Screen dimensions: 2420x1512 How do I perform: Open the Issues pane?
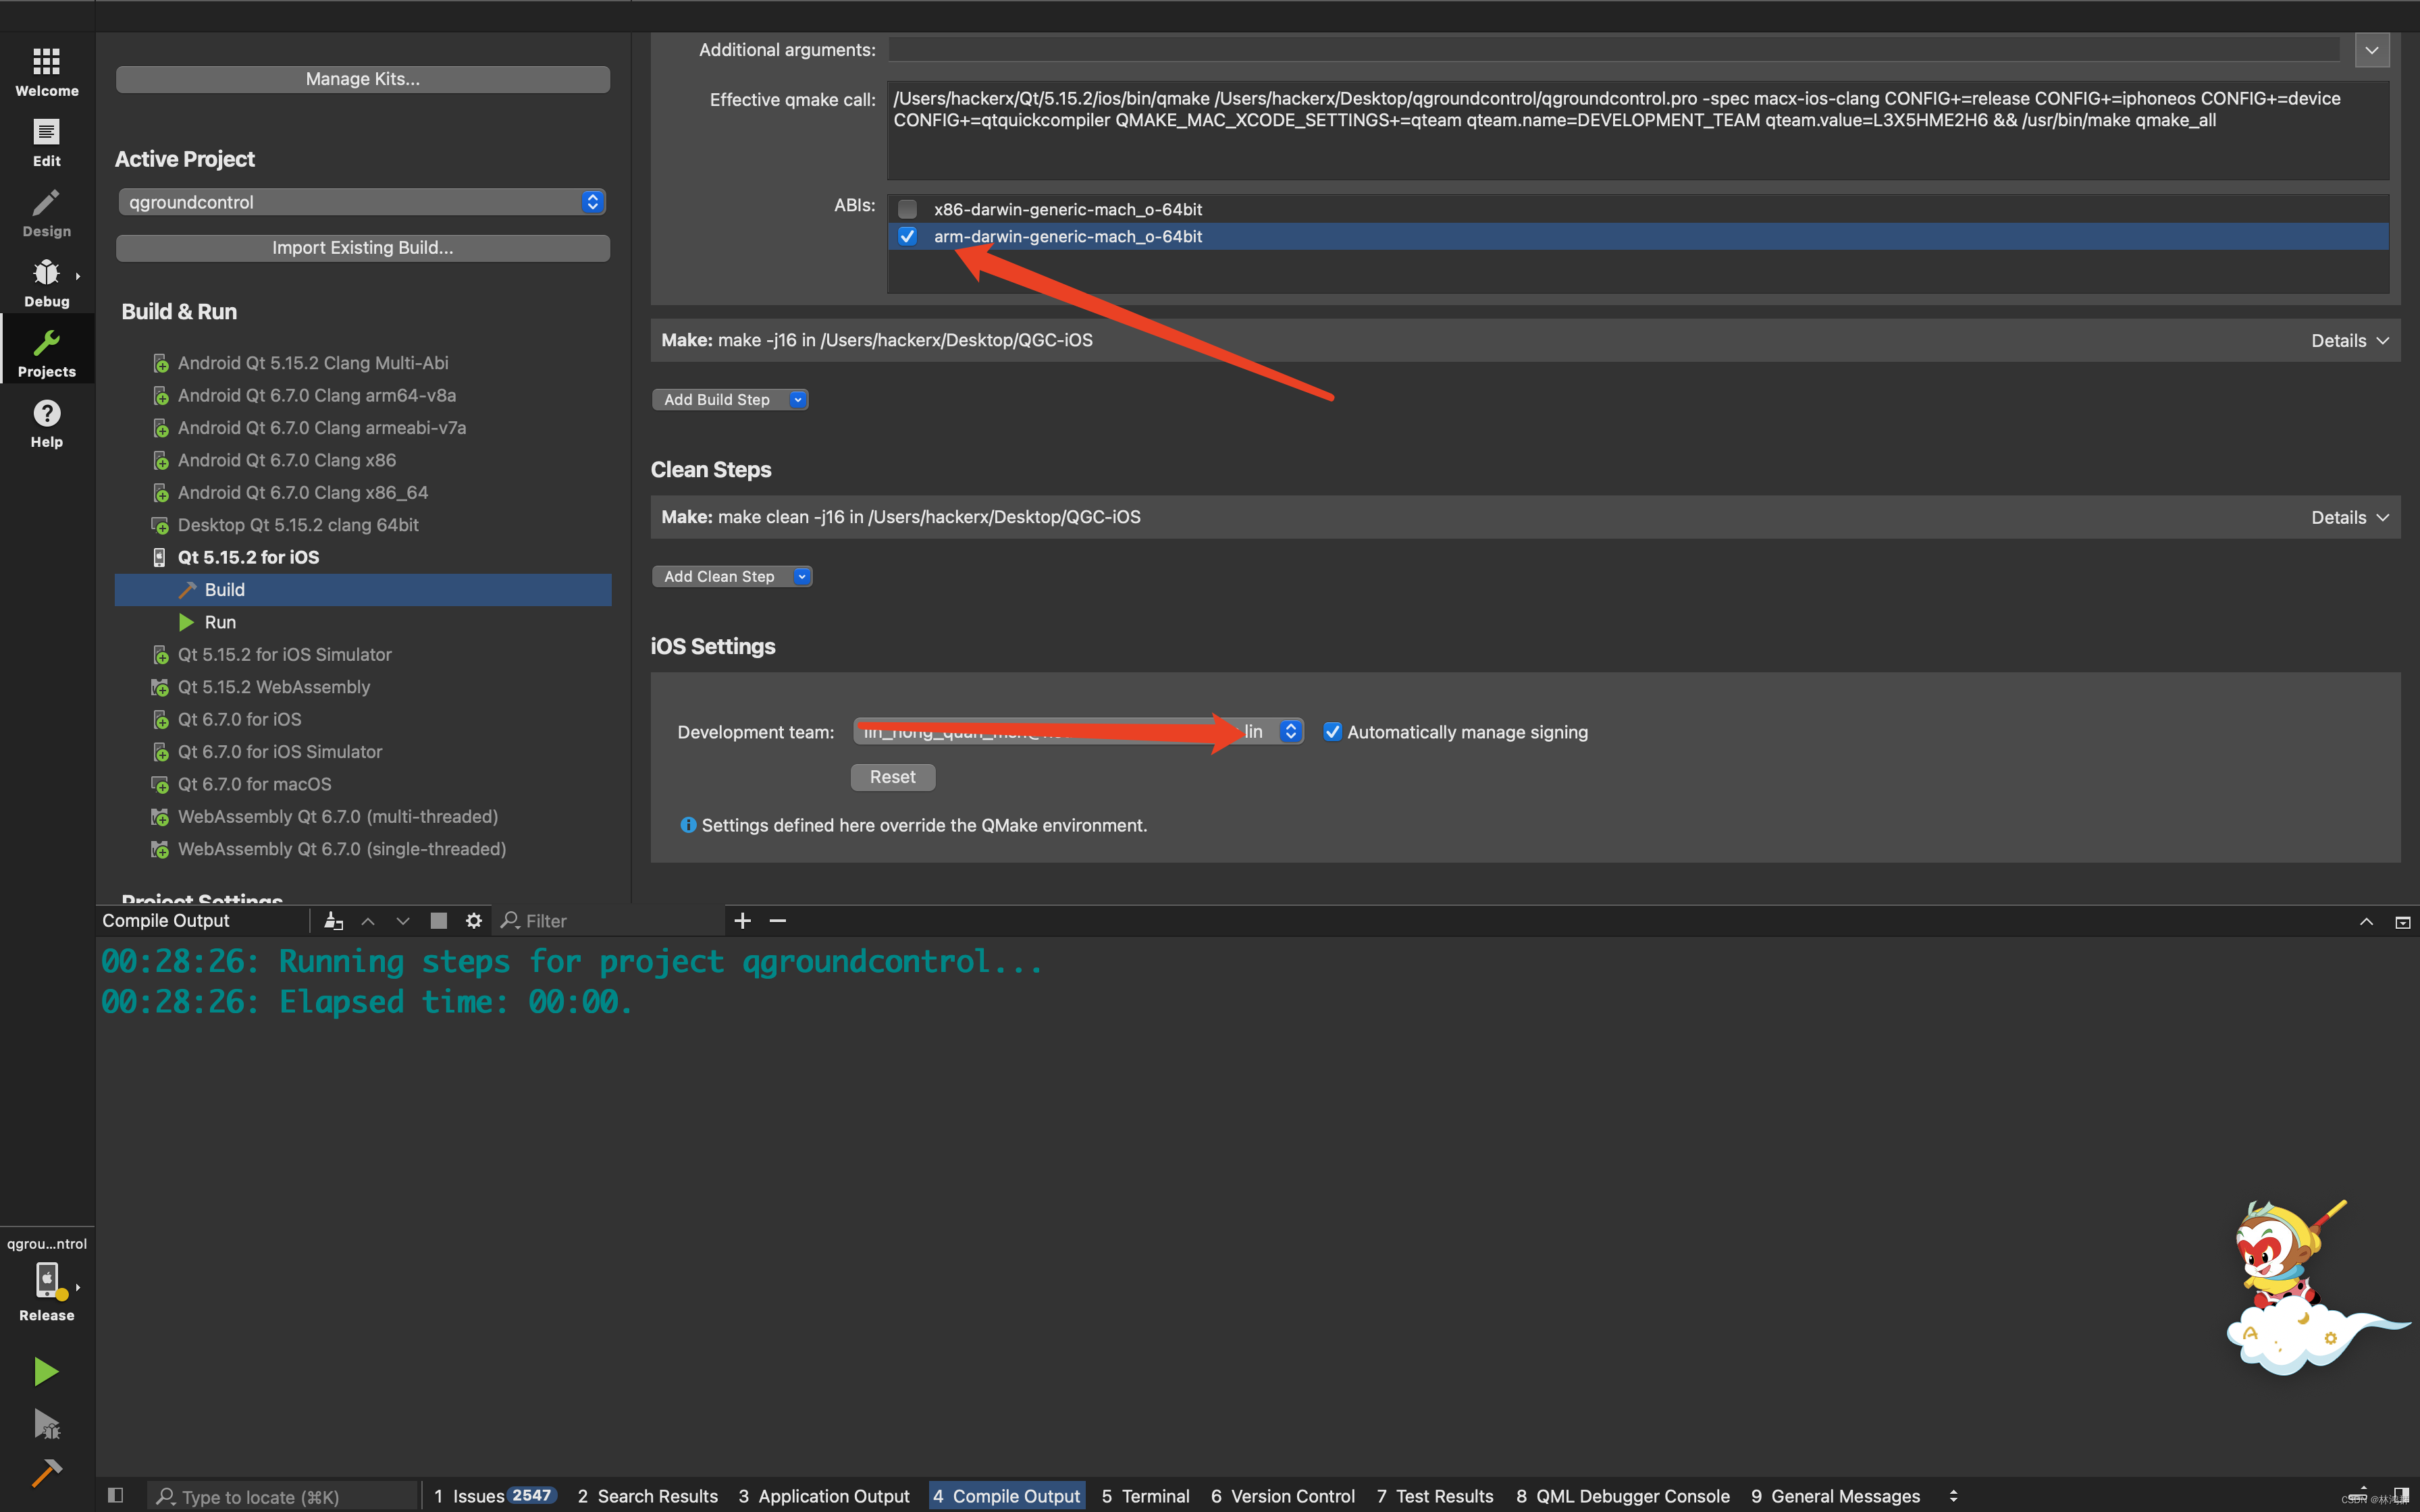494,1496
